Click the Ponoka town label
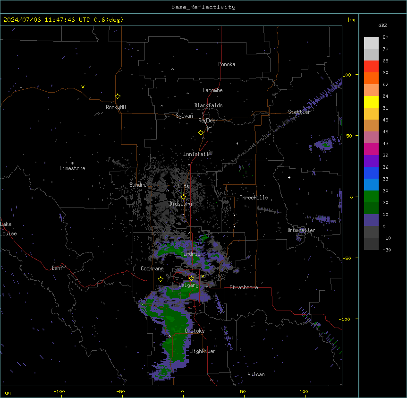The height and width of the screenshot is (398, 407). coord(227,64)
